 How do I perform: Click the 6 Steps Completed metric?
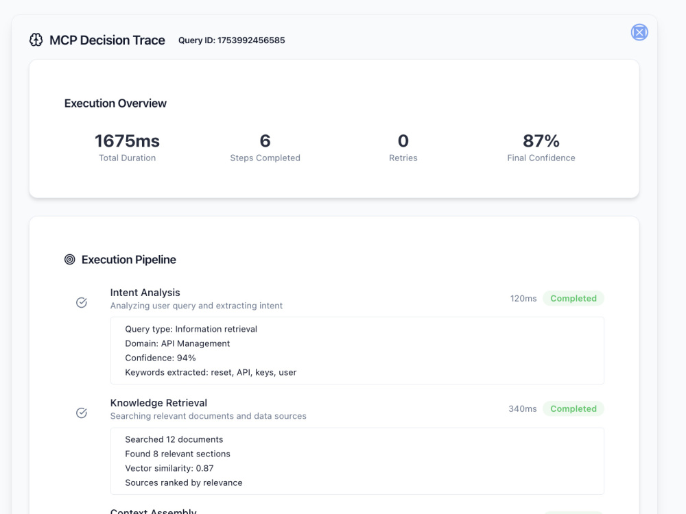coord(265,148)
